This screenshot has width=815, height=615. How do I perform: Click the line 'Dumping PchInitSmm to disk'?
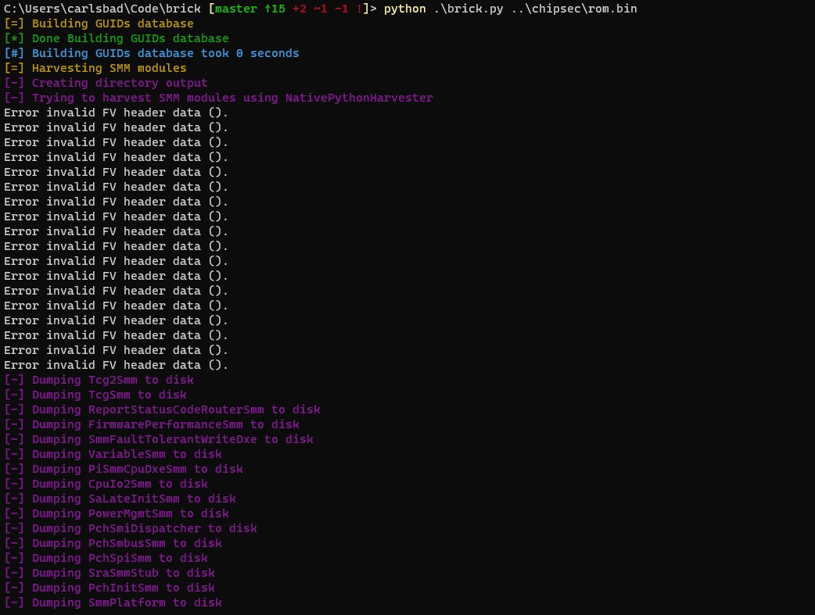click(110, 588)
